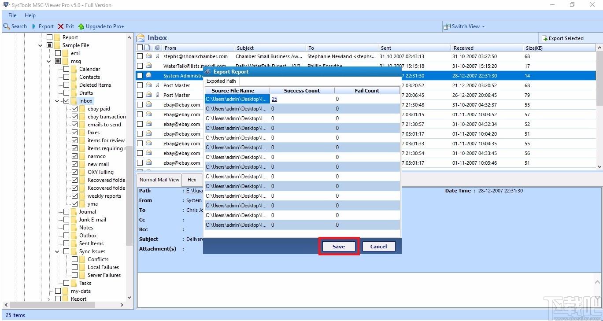Select the OXY lulling folder
603x321 pixels.
click(100, 172)
